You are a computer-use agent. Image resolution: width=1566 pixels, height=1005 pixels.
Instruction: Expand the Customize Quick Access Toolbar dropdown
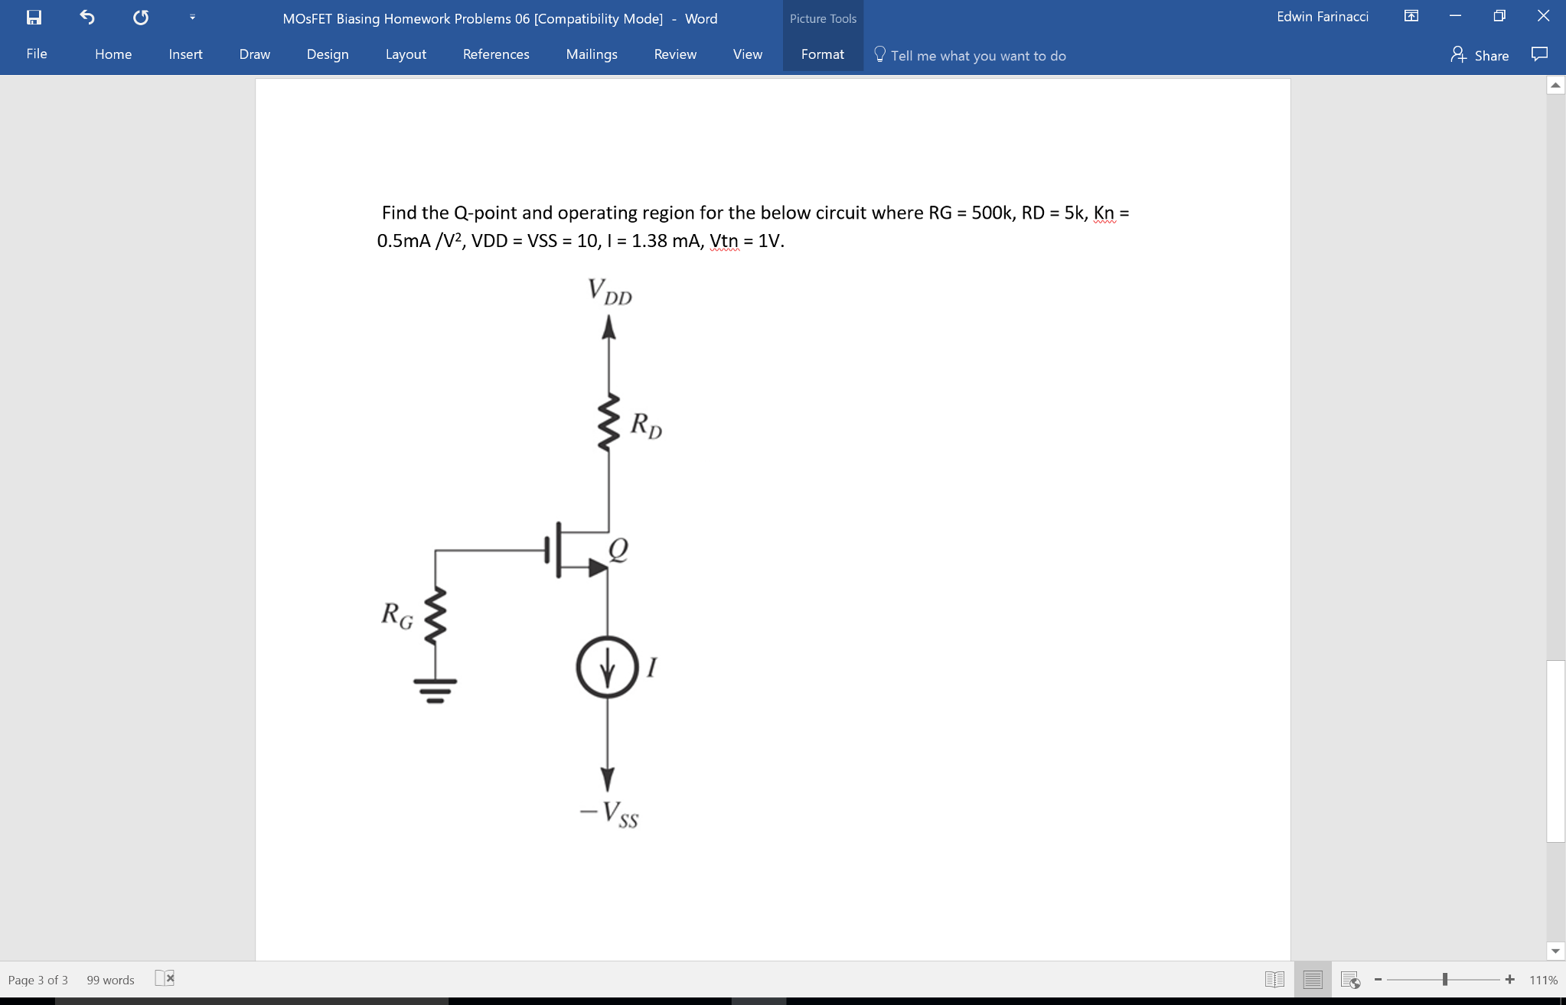(191, 17)
